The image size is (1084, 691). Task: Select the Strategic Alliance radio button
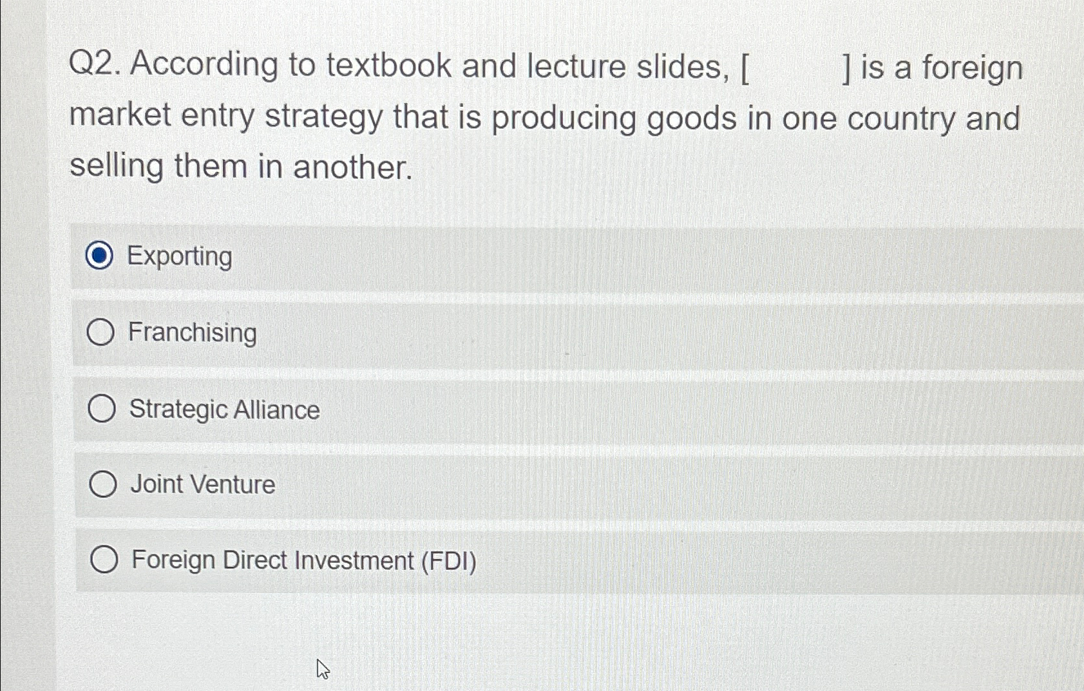click(x=103, y=408)
